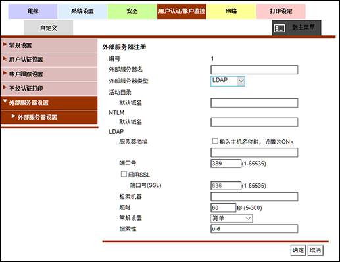Screen dimensions: 340x262
Task: Click the arrow icon beside 帐户跟踪设置
Action: click(5, 73)
